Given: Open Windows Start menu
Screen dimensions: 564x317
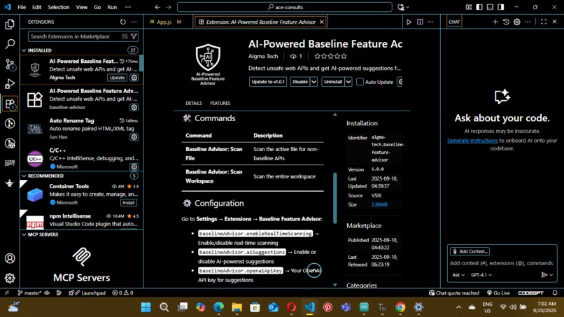Looking at the screenshot, I should 146,307.
